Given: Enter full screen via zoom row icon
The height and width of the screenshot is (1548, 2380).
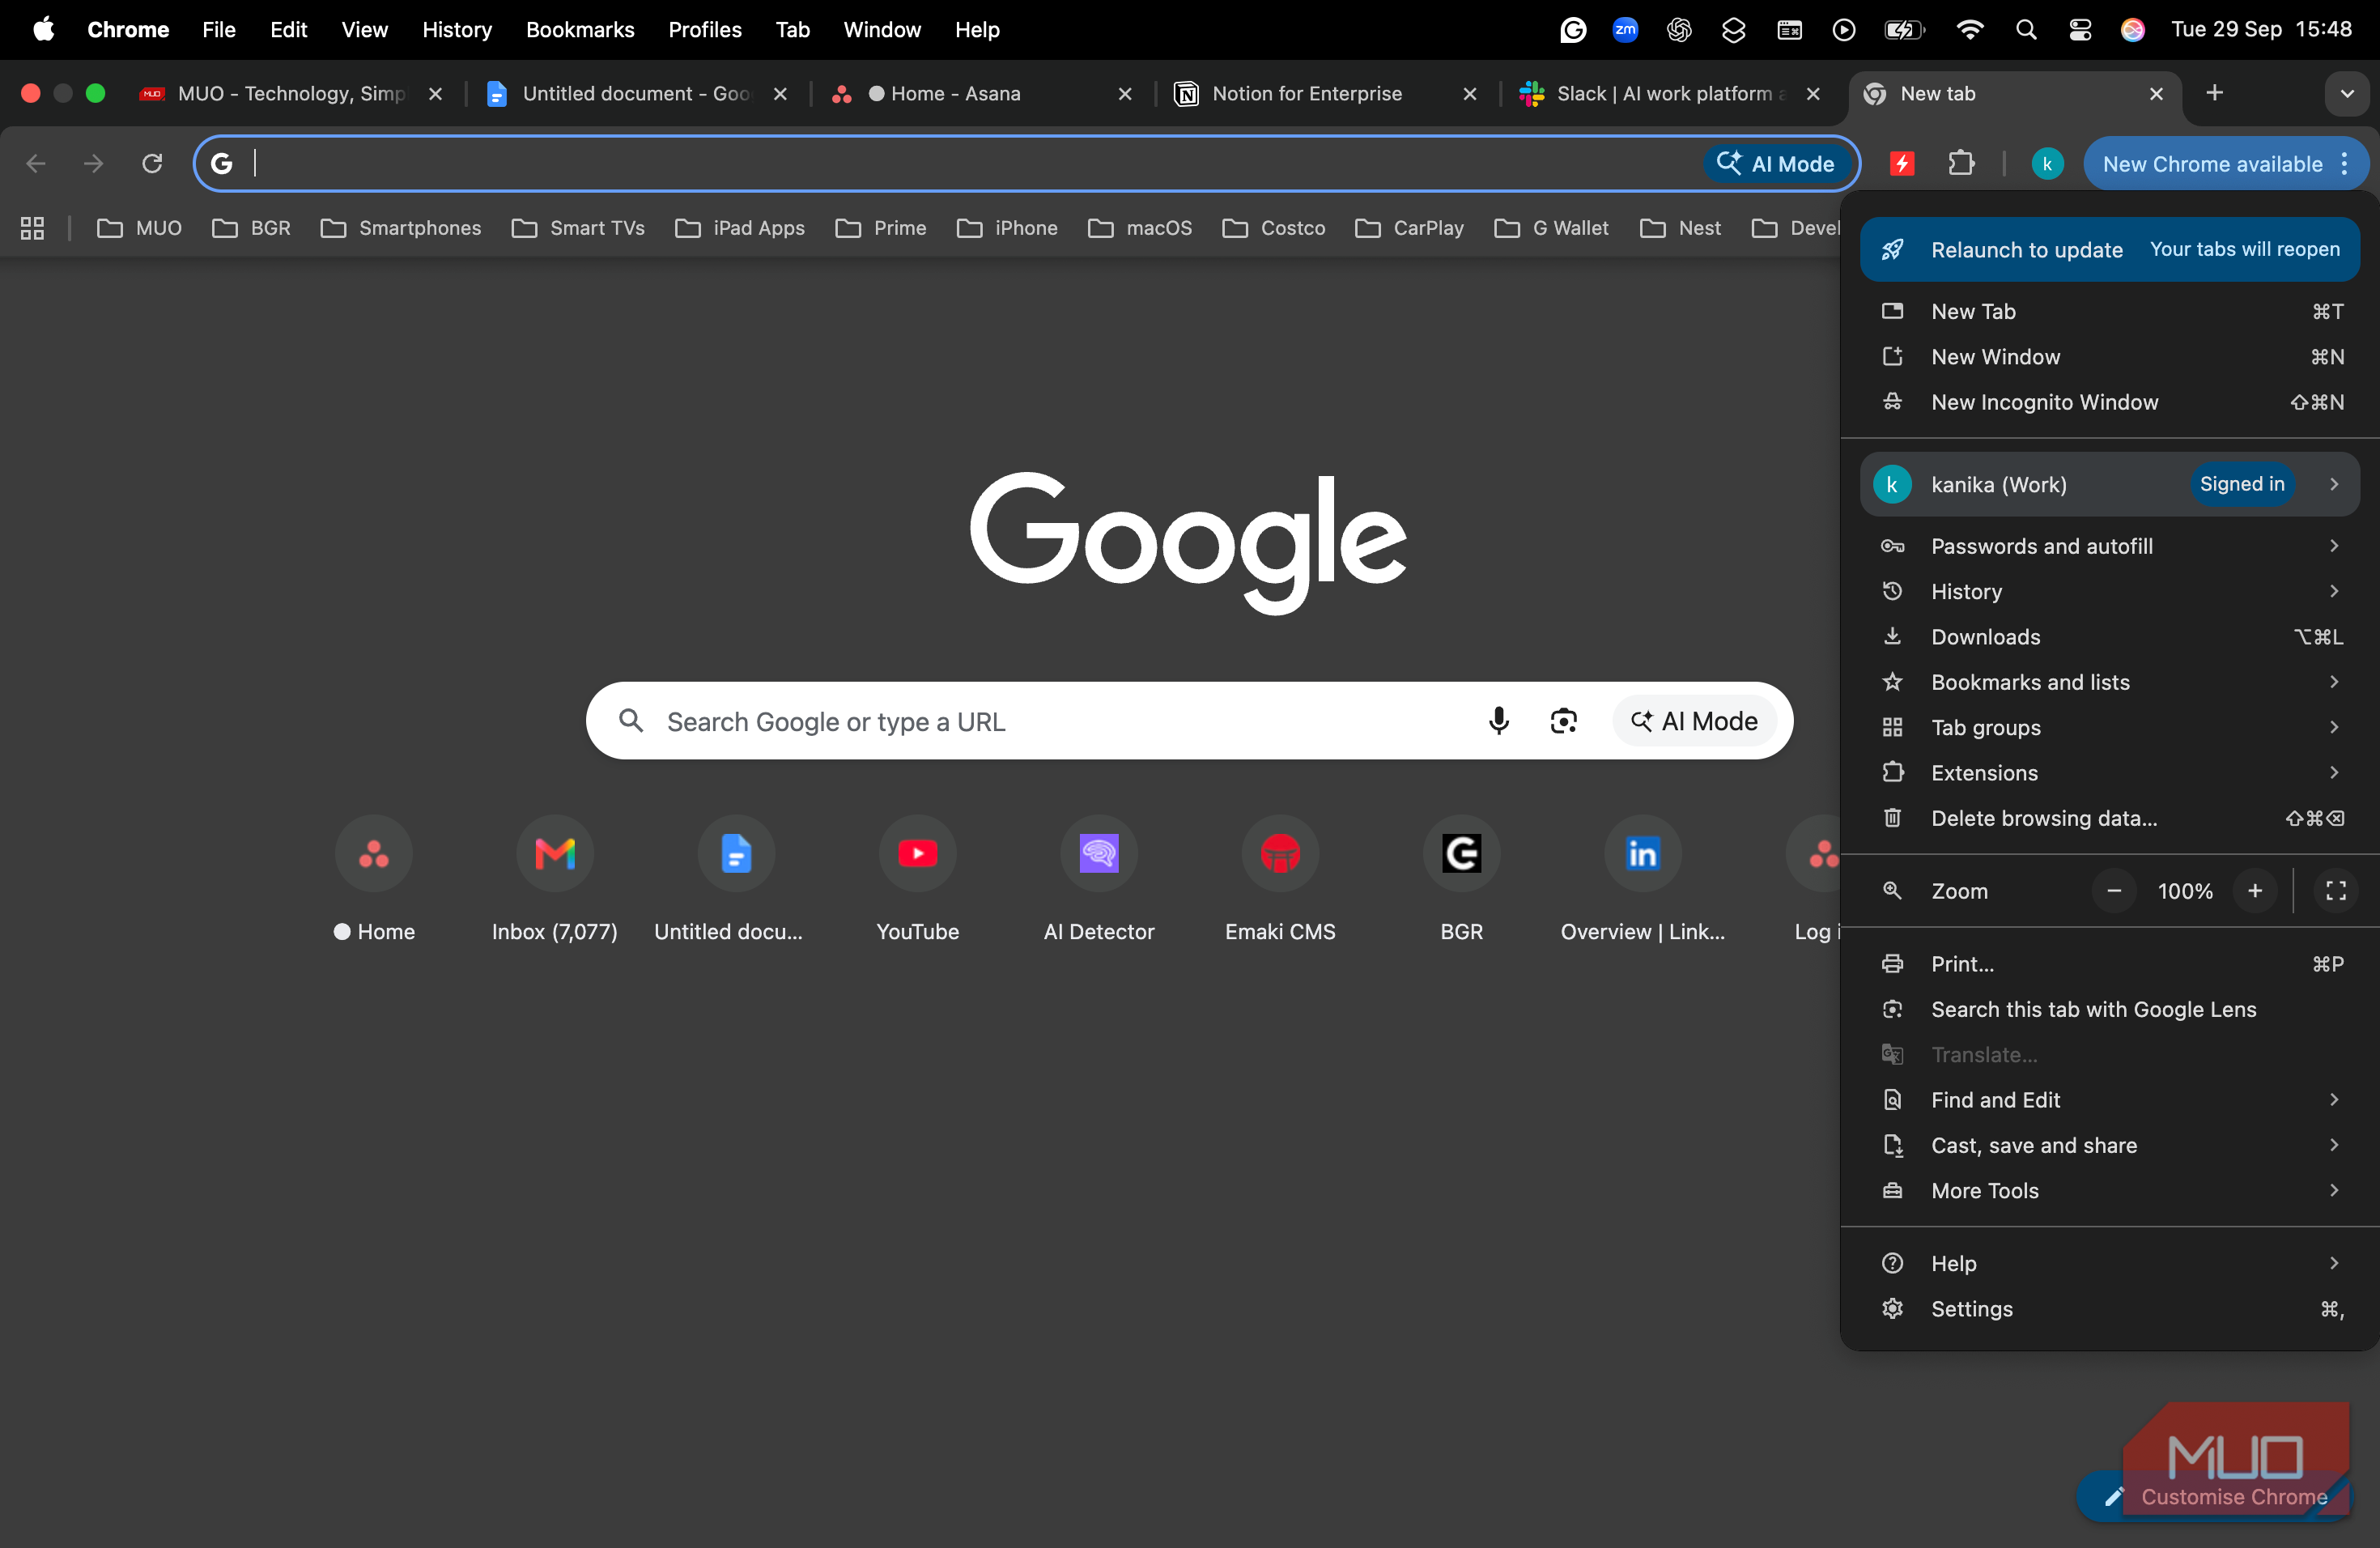Looking at the screenshot, I should pos(2336,891).
